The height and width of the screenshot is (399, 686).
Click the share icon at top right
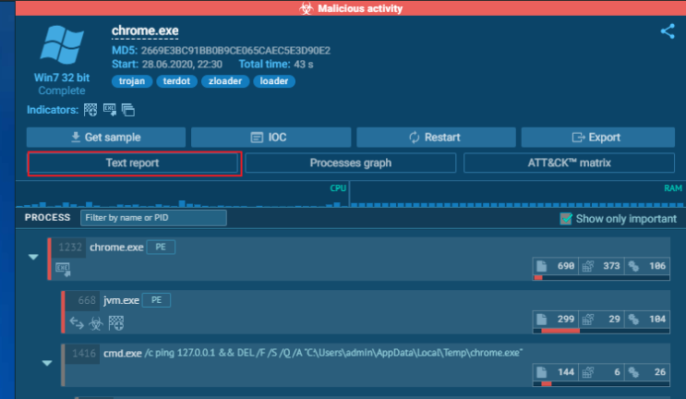(x=668, y=31)
